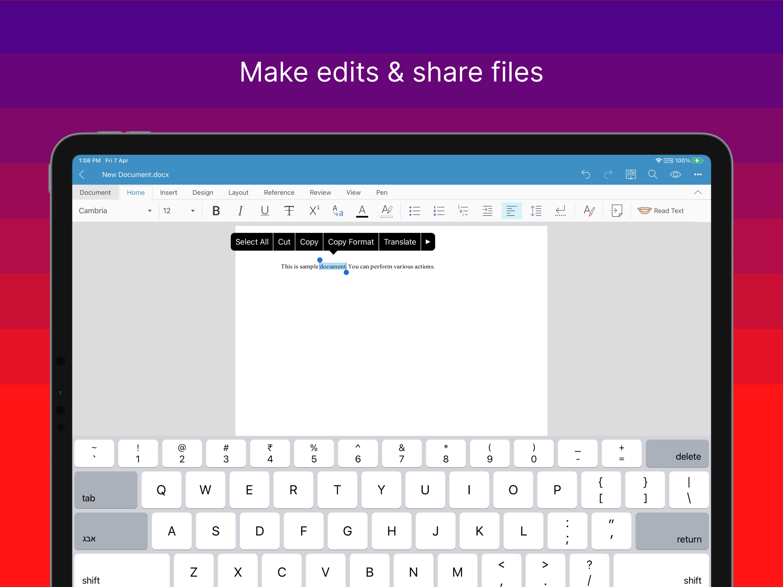Open the font size 12 dropdown
The height and width of the screenshot is (587, 783).
coord(179,211)
